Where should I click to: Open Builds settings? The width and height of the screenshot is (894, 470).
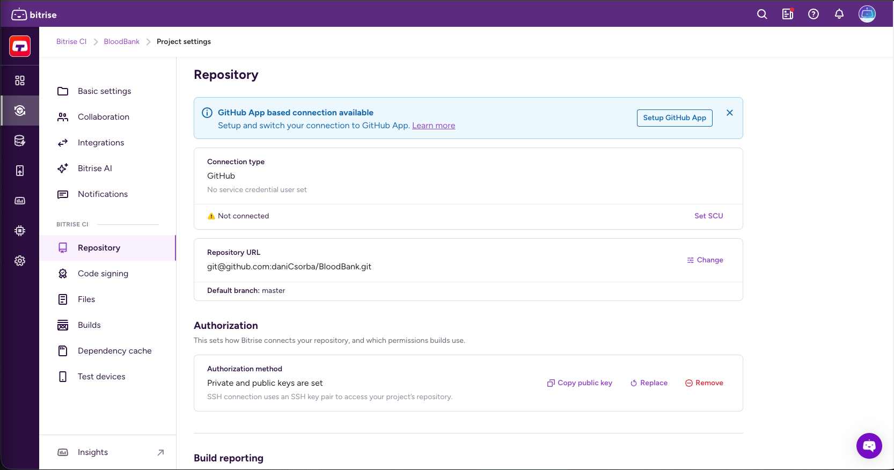(108, 325)
